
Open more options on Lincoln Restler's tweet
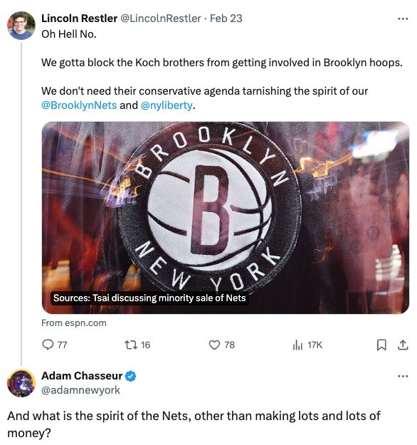click(x=403, y=19)
